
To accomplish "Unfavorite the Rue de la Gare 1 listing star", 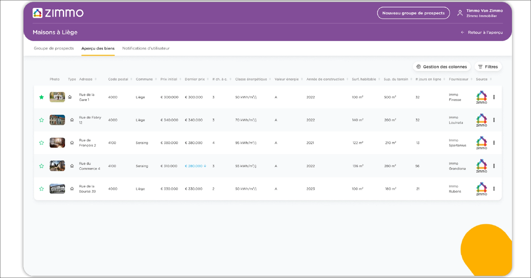I will pos(42,97).
